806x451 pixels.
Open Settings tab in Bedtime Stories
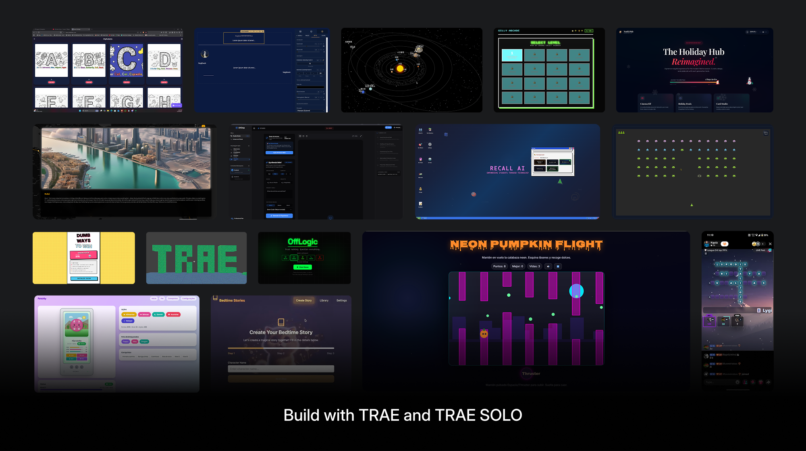coord(342,300)
